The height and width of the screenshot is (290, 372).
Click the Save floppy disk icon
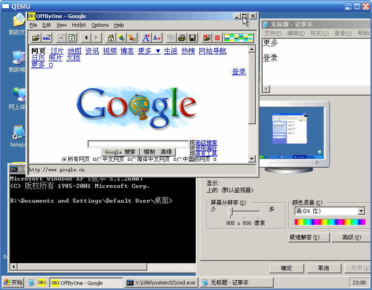192,38
